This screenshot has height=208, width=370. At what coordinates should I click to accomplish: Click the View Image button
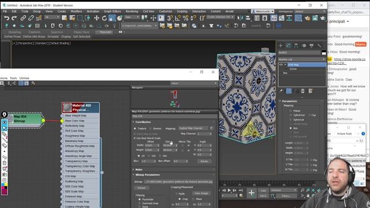[x=201, y=193]
